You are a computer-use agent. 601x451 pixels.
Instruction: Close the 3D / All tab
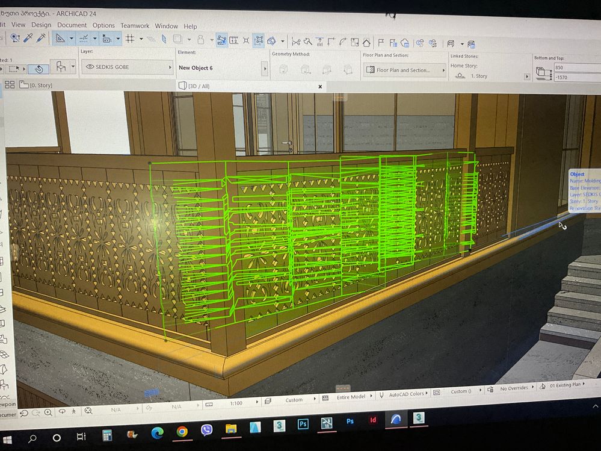320,87
